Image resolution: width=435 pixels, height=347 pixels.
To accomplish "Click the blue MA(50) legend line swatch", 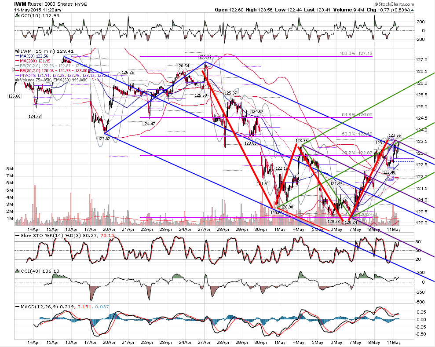I will (18, 56).
